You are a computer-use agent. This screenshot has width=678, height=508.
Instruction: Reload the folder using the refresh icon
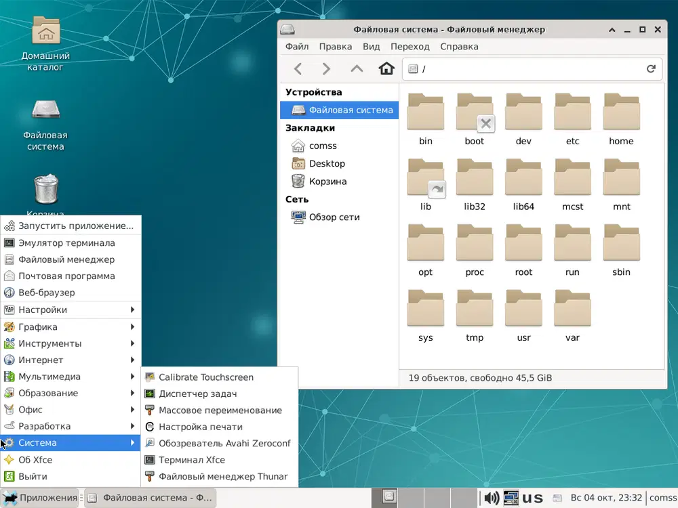(651, 68)
